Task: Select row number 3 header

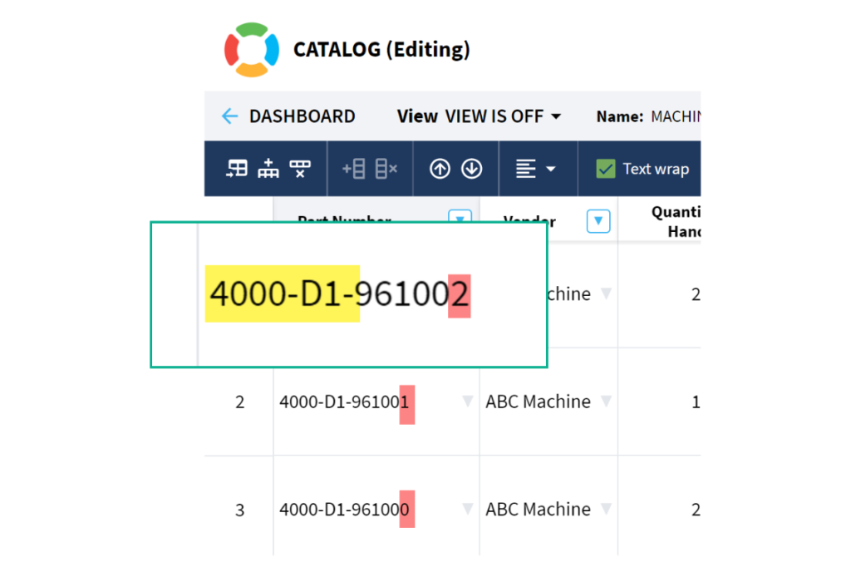Action: (239, 510)
